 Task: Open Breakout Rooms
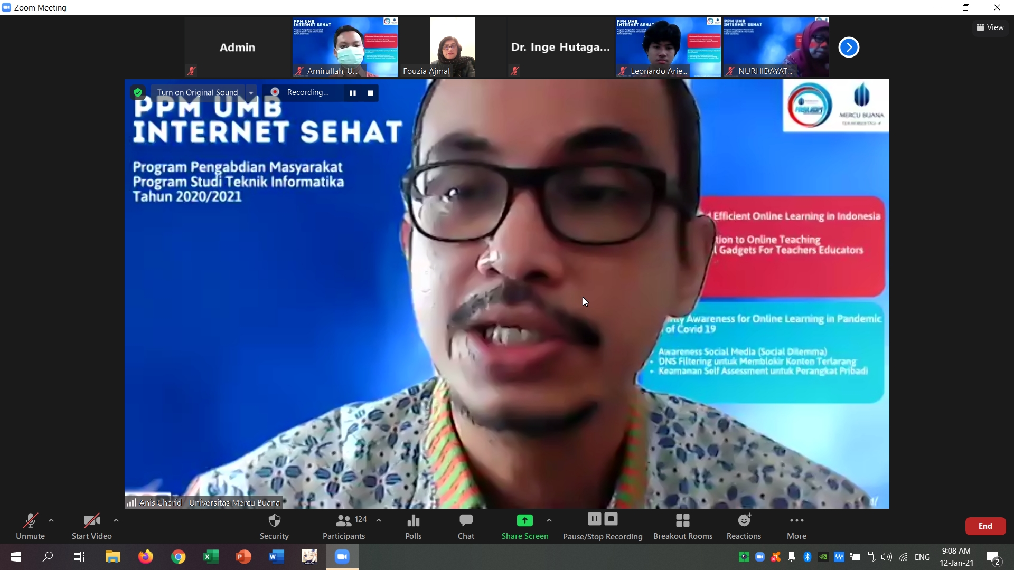[x=682, y=526]
